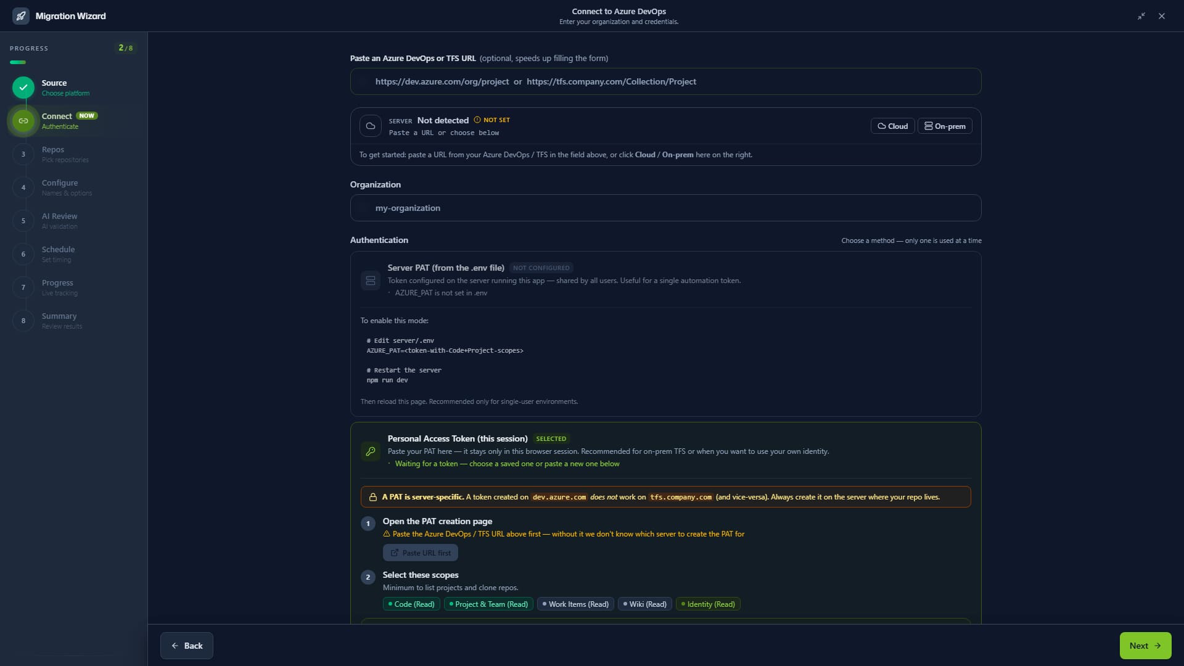Click the server cloud icon beside Not detected
The image size is (1184, 666).
pyautogui.click(x=371, y=126)
